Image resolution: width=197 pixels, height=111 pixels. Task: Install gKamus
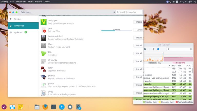[138, 77]
